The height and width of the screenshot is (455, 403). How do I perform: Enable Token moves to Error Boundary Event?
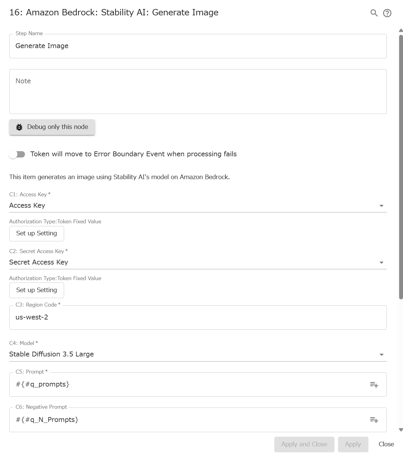coord(17,154)
